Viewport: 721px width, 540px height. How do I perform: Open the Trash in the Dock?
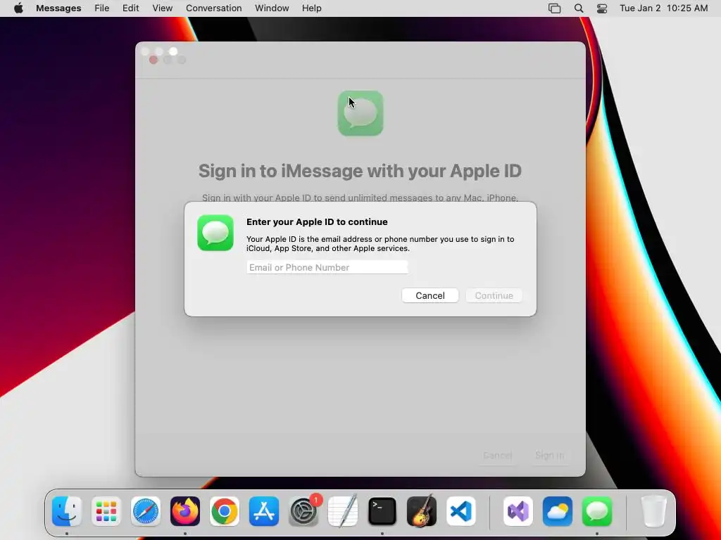pyautogui.click(x=653, y=511)
